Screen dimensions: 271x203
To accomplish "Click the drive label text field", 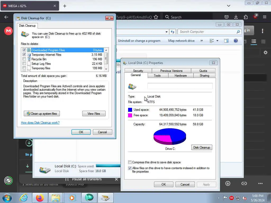I will (x=180, y=86).
